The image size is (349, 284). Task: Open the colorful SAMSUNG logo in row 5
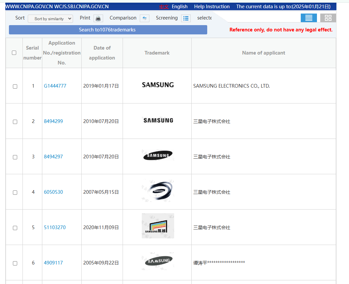(158, 226)
